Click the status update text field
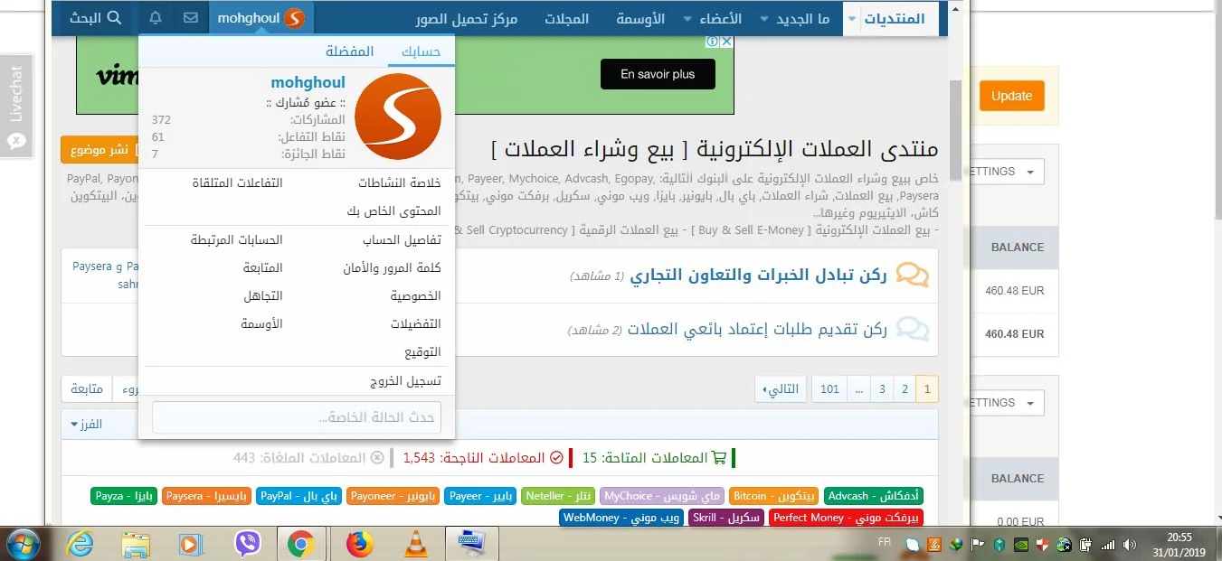 click(297, 417)
